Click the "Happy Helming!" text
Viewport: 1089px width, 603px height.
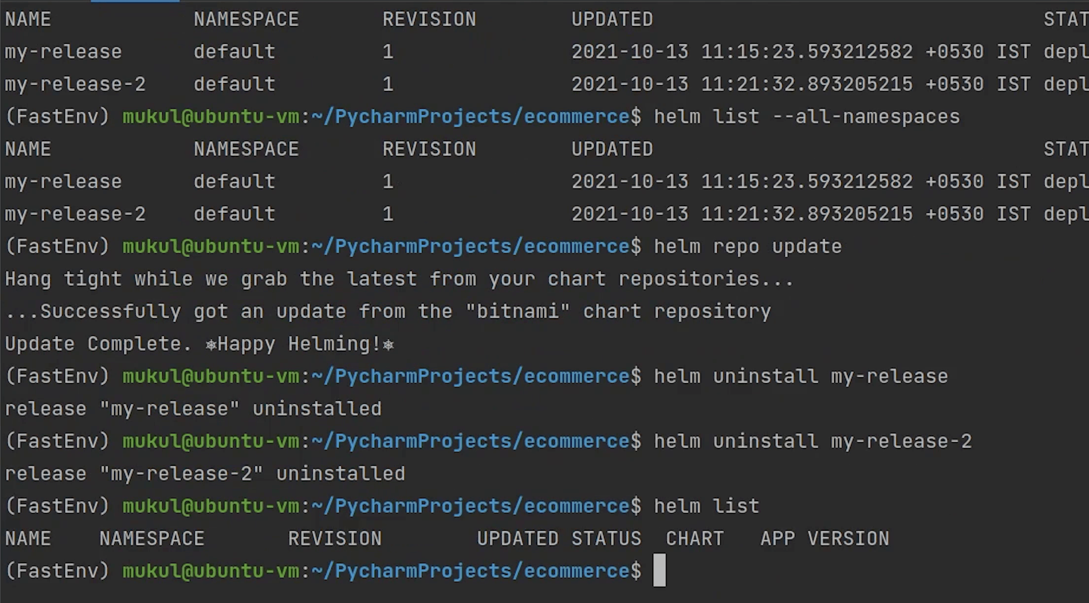coord(299,344)
